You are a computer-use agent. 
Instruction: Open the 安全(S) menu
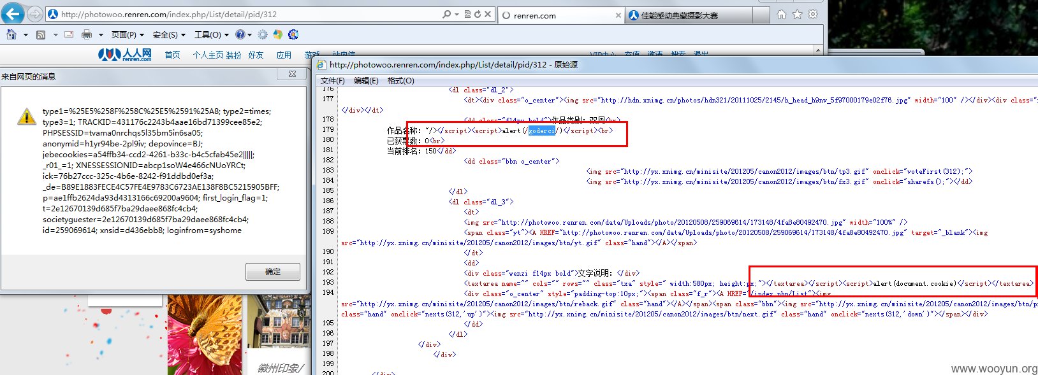tap(169, 35)
